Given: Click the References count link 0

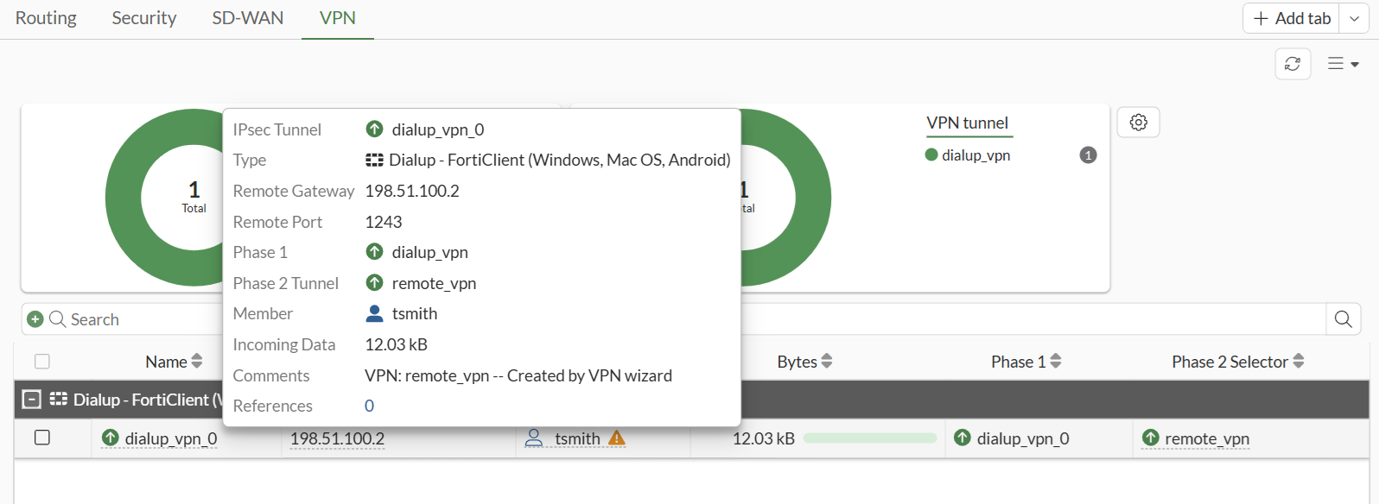Looking at the screenshot, I should tap(369, 406).
